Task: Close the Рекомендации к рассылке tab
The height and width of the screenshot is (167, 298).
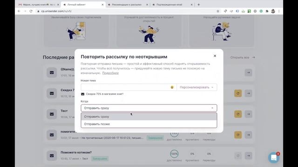Action: 147,5
